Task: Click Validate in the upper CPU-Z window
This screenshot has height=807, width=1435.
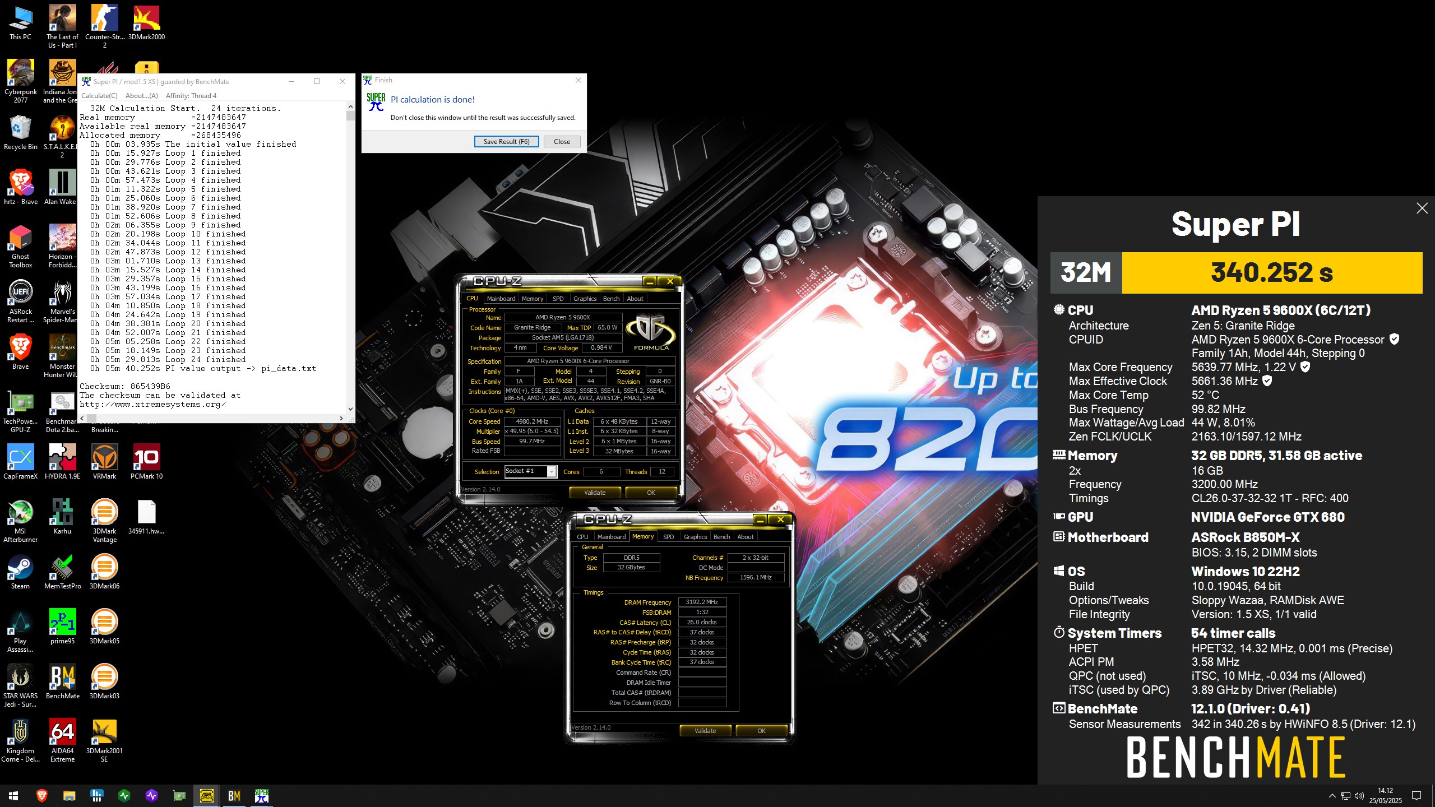Action: tap(595, 493)
